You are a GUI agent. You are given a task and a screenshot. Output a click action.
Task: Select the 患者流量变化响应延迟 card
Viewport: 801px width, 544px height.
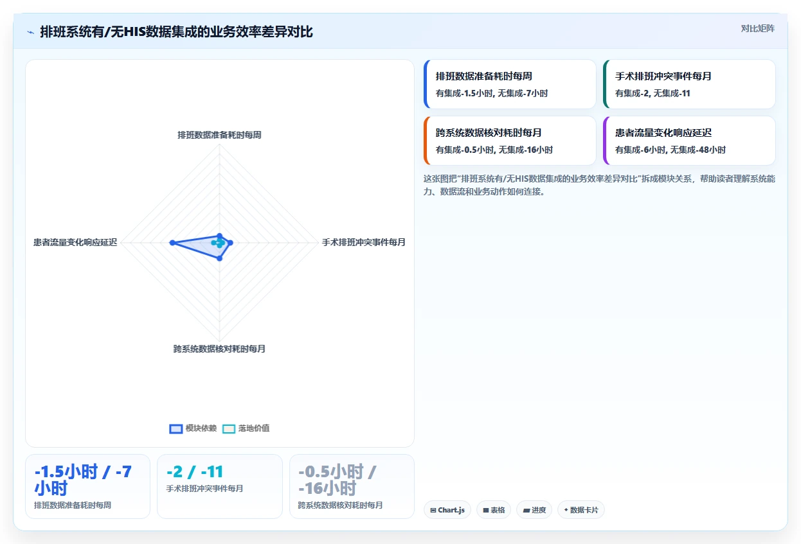click(x=689, y=141)
